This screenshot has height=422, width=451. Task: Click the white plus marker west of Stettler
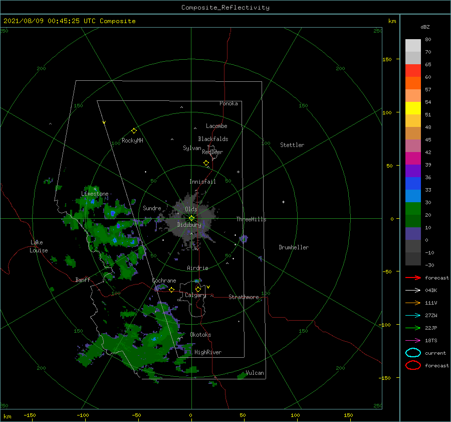click(283, 202)
